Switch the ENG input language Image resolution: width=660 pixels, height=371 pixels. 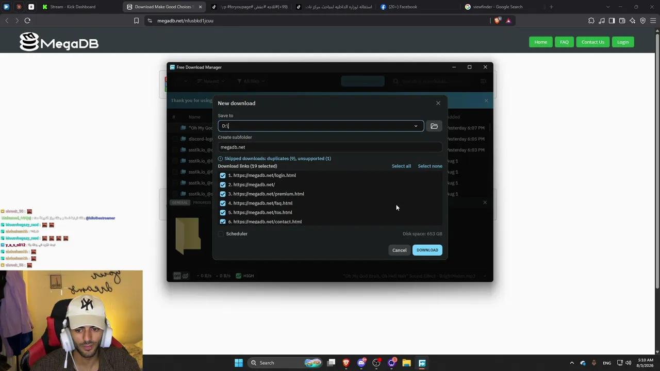click(x=607, y=363)
